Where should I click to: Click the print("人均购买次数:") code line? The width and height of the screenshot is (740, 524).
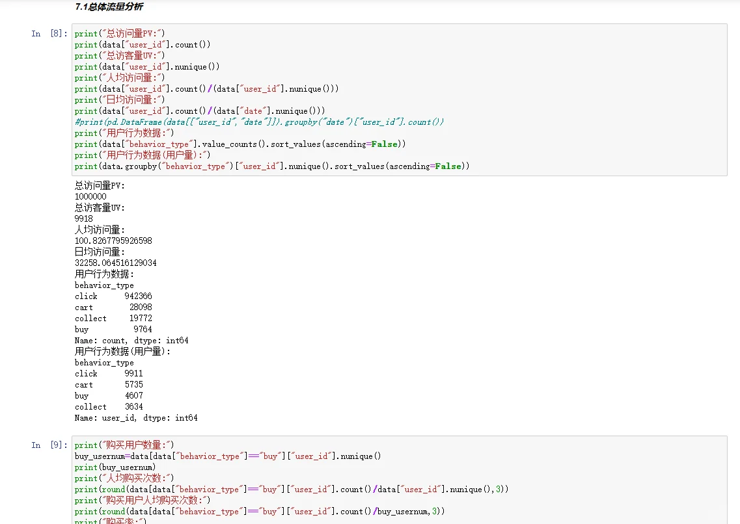(x=124, y=478)
